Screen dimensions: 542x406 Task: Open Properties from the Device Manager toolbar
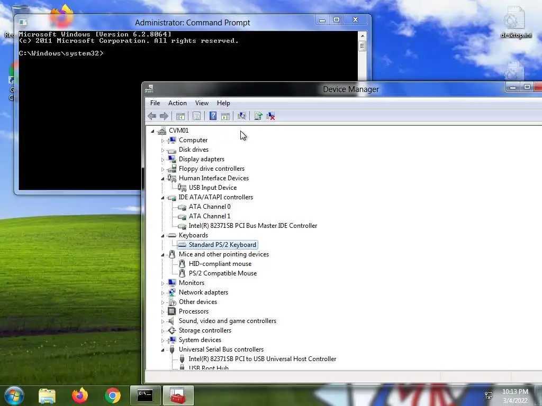pos(196,116)
